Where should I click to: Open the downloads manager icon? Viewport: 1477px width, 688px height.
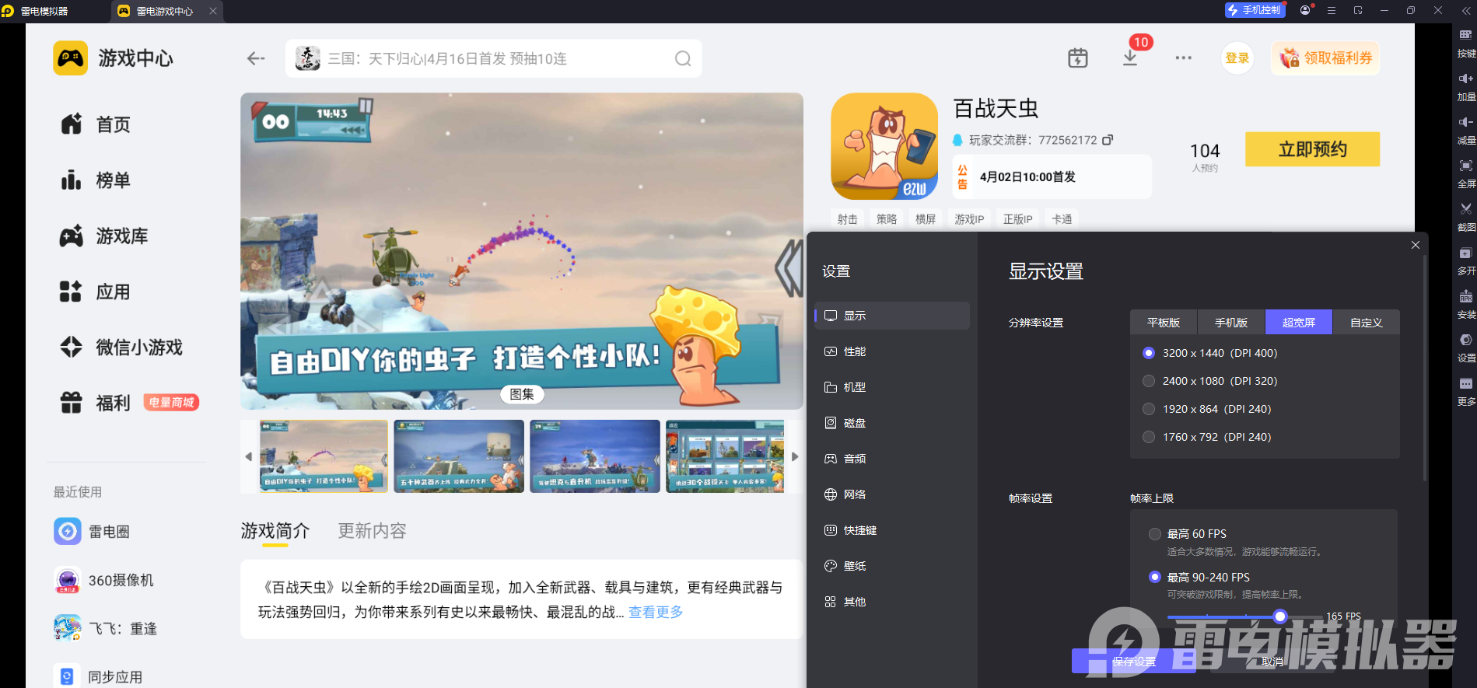[x=1130, y=58]
